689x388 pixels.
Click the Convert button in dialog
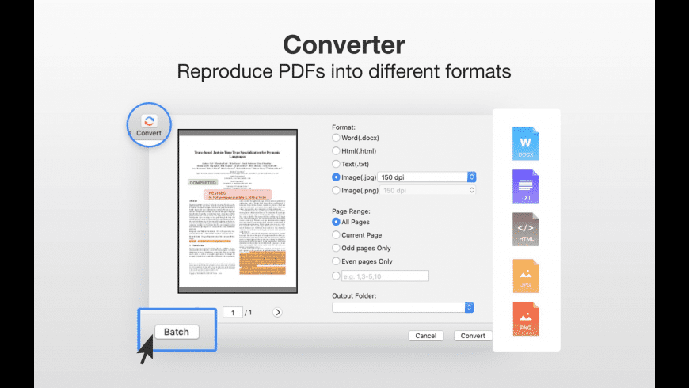coord(473,335)
